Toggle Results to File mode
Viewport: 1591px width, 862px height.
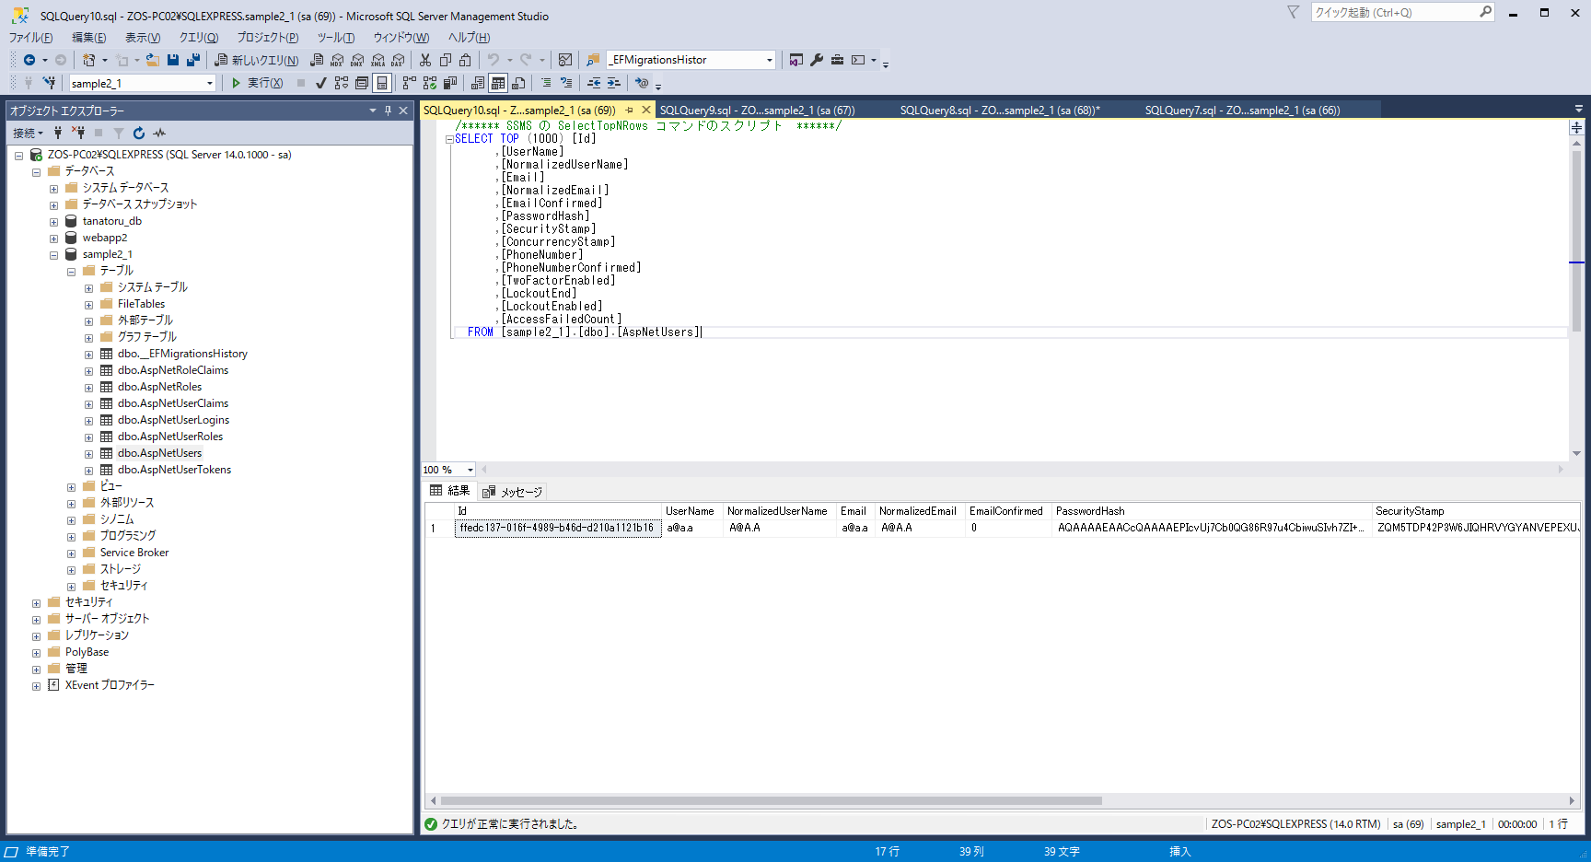pos(518,83)
